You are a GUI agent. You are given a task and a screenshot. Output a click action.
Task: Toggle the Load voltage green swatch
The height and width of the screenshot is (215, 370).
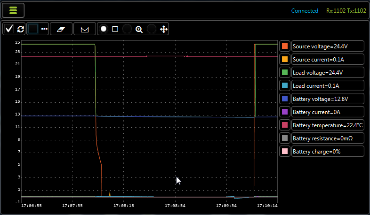pyautogui.click(x=284, y=72)
